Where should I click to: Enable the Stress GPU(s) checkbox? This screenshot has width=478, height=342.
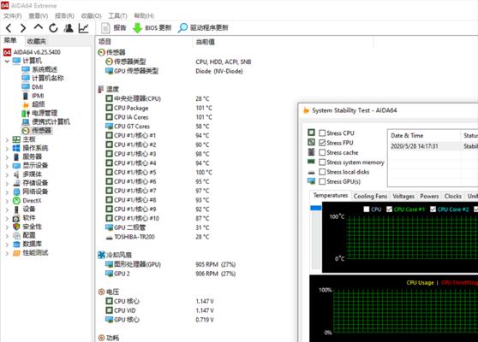322,181
